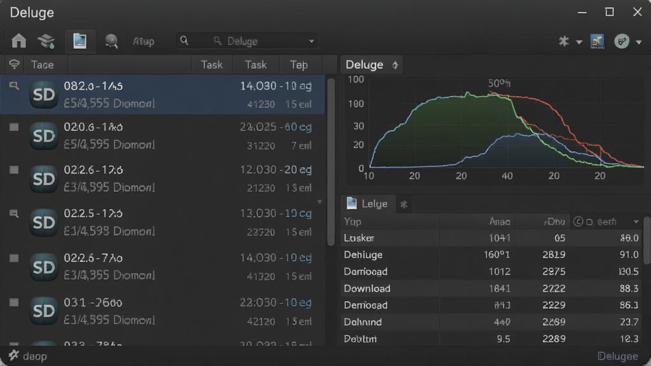Toggle checkbox of row 02.2.6 - 7Ao
The height and width of the screenshot is (366, 651).
click(14, 258)
